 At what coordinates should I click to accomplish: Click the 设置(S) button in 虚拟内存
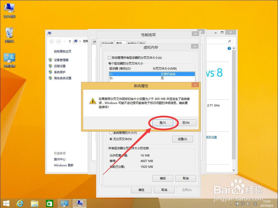coord(183,139)
